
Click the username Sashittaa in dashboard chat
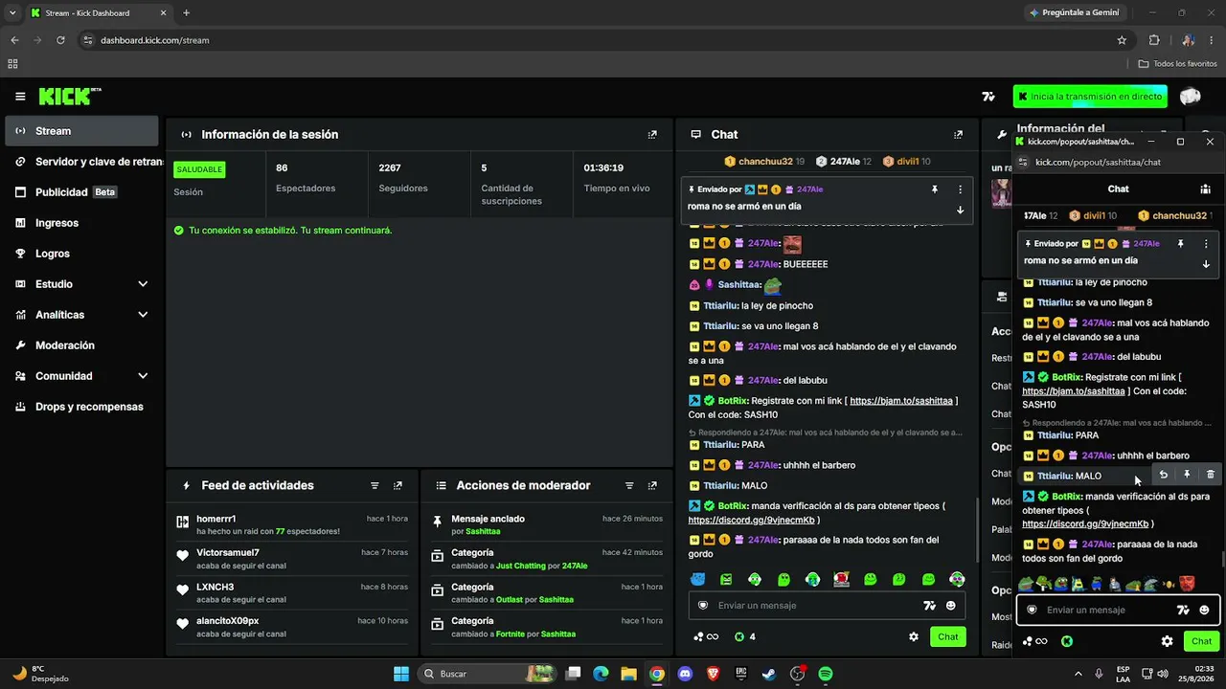point(738,285)
